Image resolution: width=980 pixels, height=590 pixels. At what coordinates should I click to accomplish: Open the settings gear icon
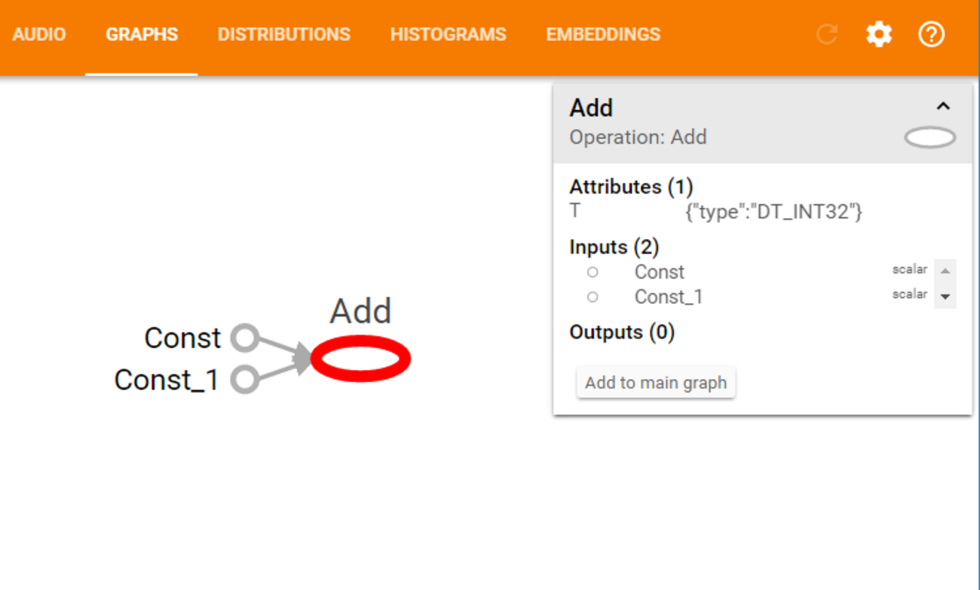[x=879, y=35]
